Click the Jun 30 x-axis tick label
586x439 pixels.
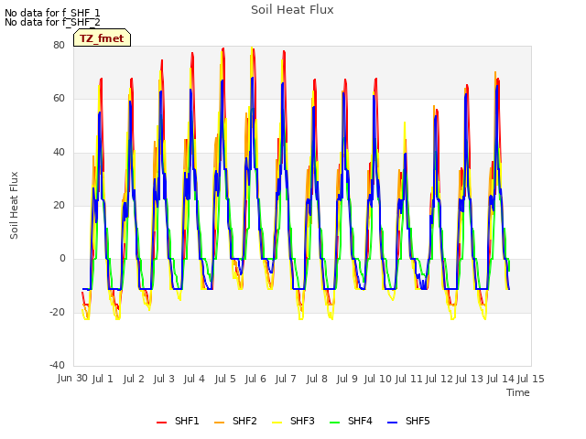(x=72, y=378)
